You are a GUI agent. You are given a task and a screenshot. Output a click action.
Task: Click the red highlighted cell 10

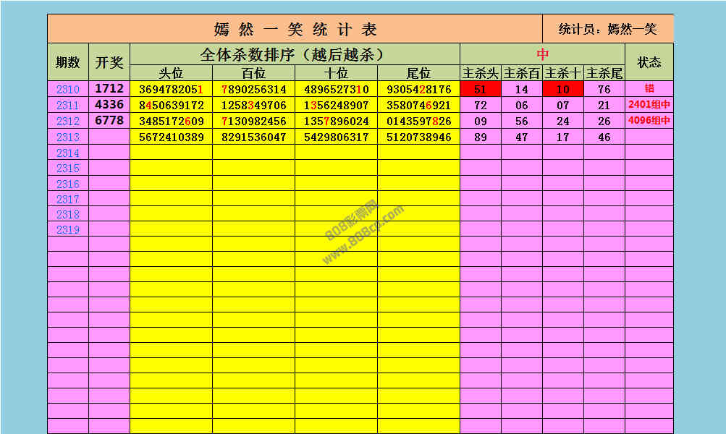tap(563, 90)
